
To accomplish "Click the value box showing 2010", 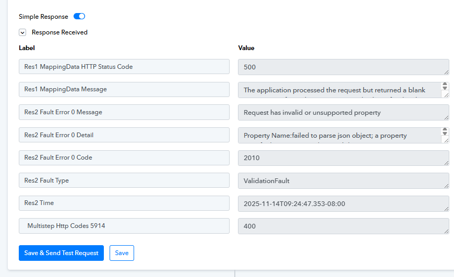I will point(343,158).
